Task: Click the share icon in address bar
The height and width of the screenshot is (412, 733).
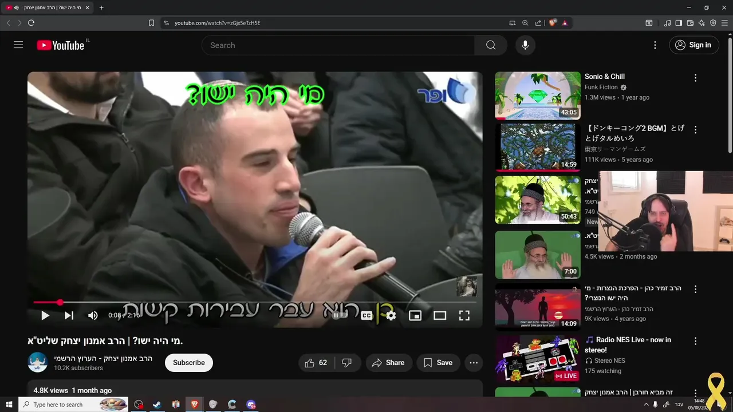Action: click(x=538, y=23)
